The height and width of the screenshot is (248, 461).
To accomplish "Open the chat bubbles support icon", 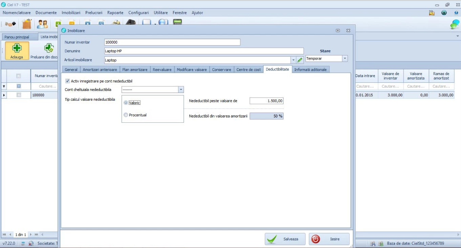I will point(455,24).
